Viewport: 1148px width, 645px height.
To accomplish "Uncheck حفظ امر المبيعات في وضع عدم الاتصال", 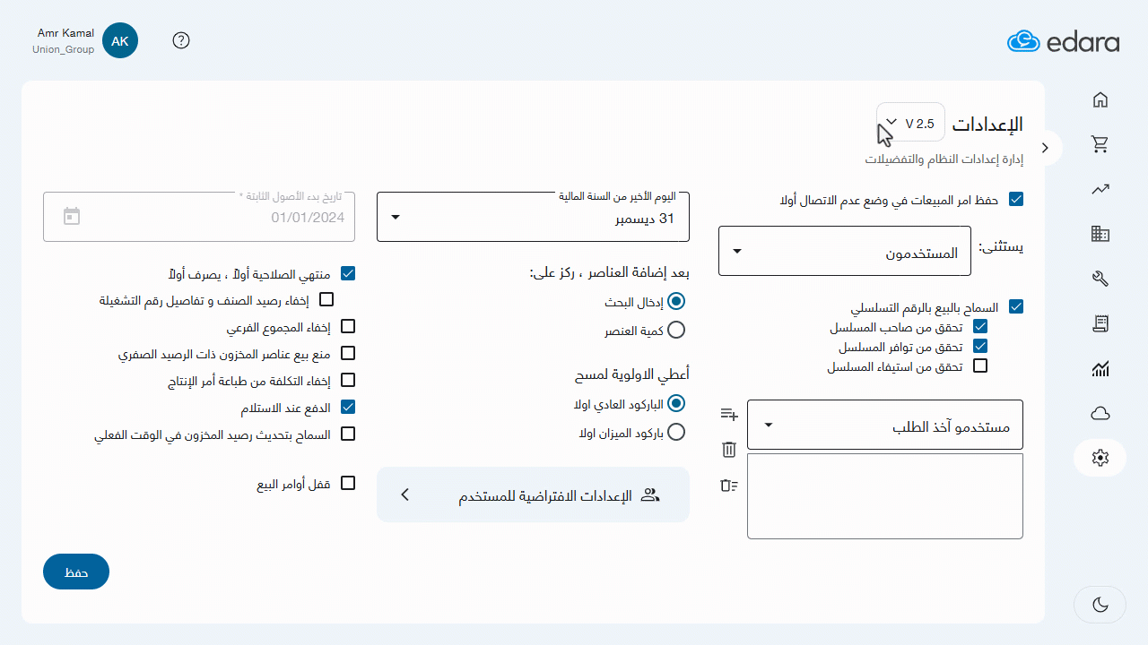I will pyautogui.click(x=1016, y=200).
